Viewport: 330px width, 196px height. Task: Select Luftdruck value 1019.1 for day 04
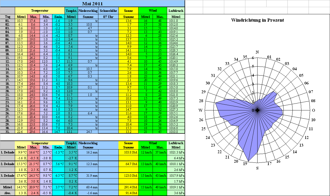(176, 32)
